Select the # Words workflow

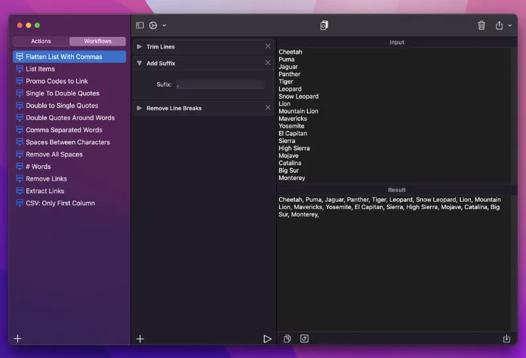(69, 166)
